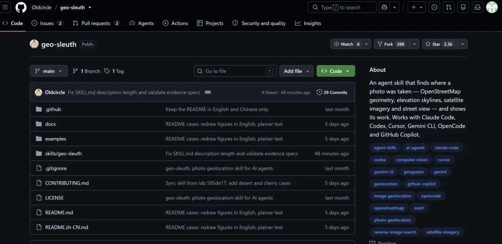Viewport: 502px width, 244px height.
Task: Open Security and quality tab
Action: click(259, 23)
